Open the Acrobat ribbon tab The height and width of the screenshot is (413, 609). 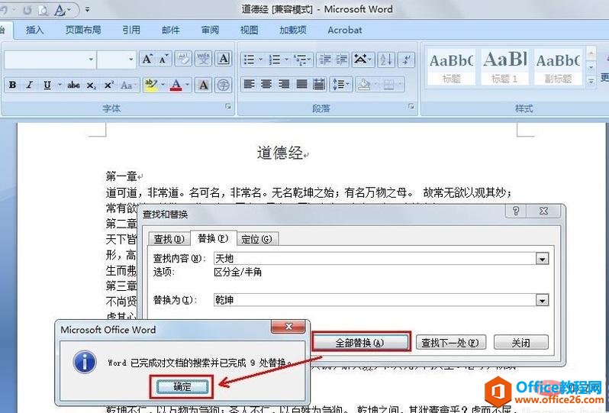tap(344, 30)
